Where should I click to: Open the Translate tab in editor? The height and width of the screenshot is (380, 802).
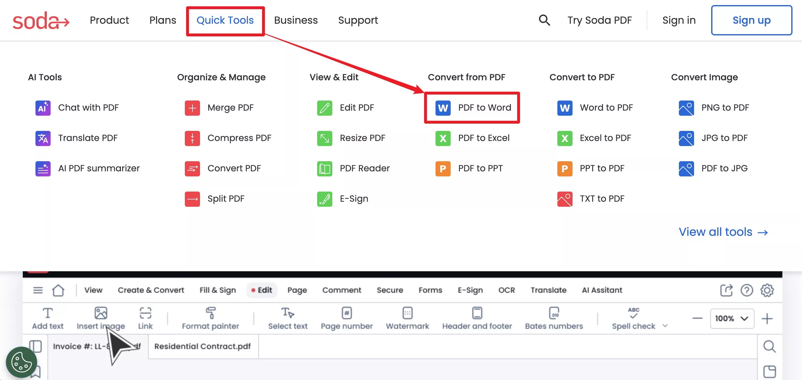tap(548, 290)
